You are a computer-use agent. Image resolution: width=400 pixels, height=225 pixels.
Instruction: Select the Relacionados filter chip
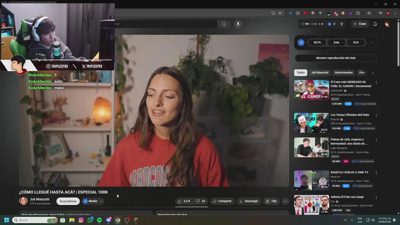pyautogui.click(x=344, y=72)
